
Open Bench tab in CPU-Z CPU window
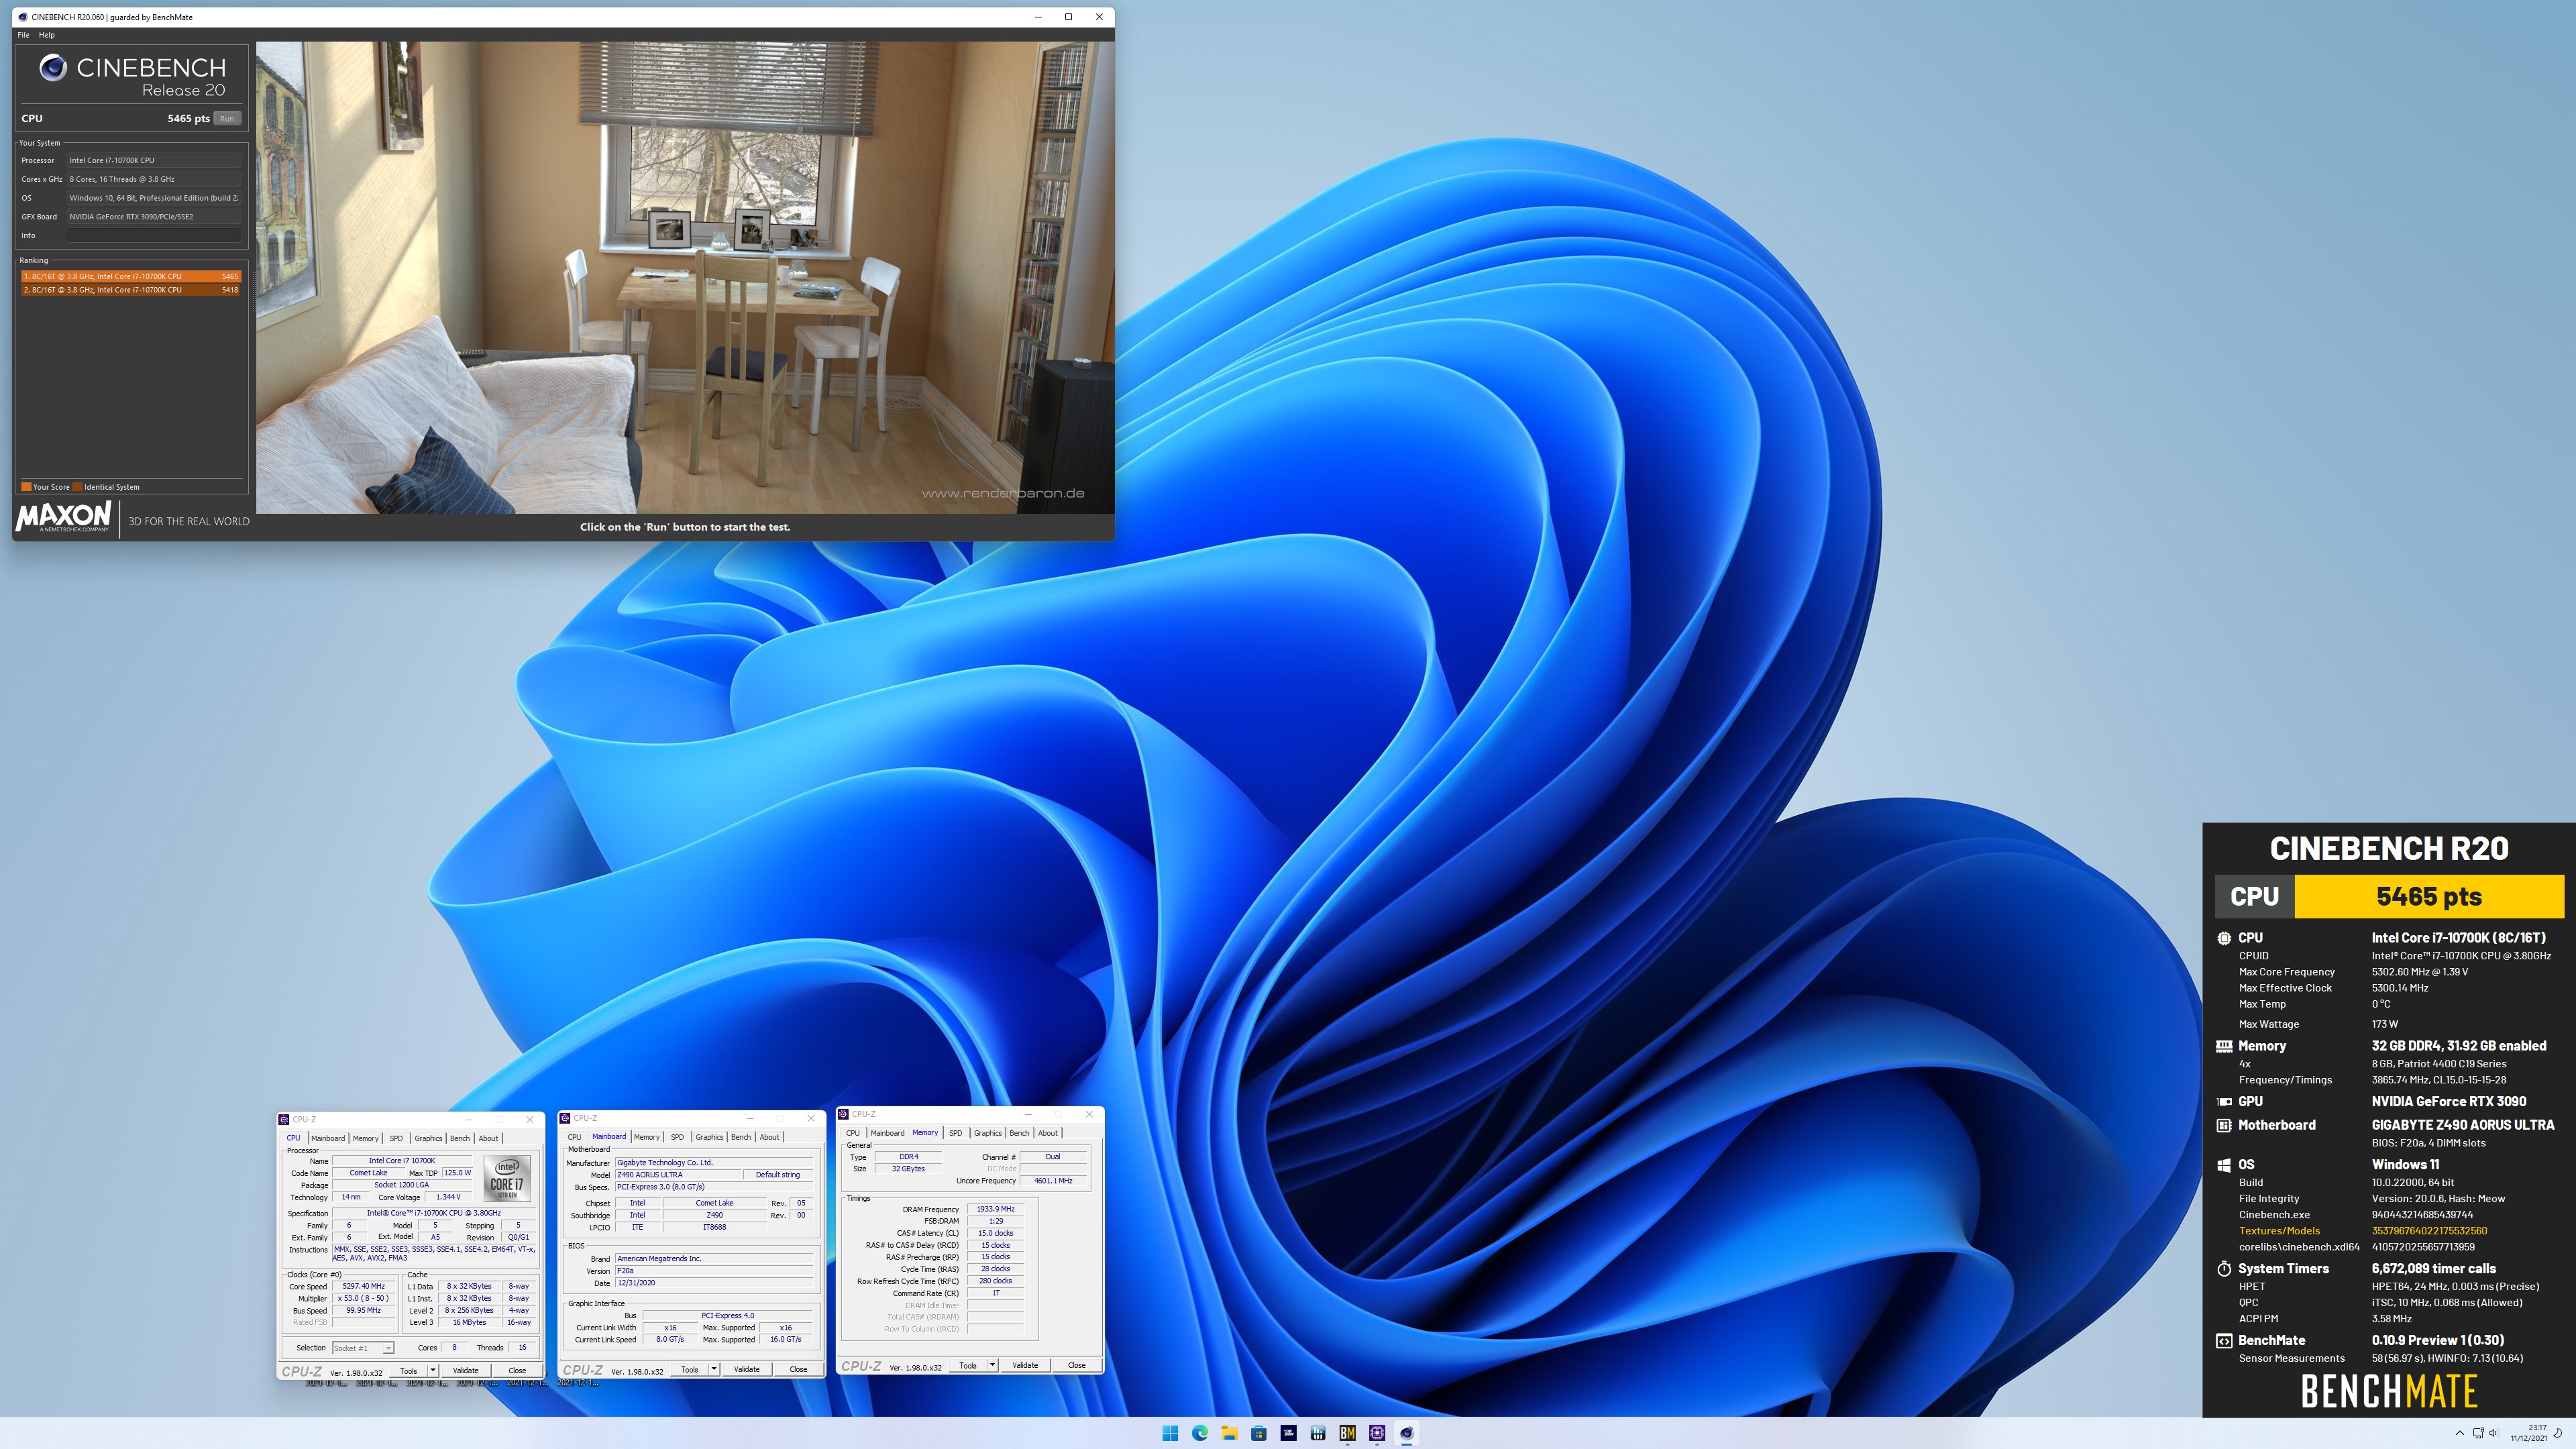tap(459, 1138)
